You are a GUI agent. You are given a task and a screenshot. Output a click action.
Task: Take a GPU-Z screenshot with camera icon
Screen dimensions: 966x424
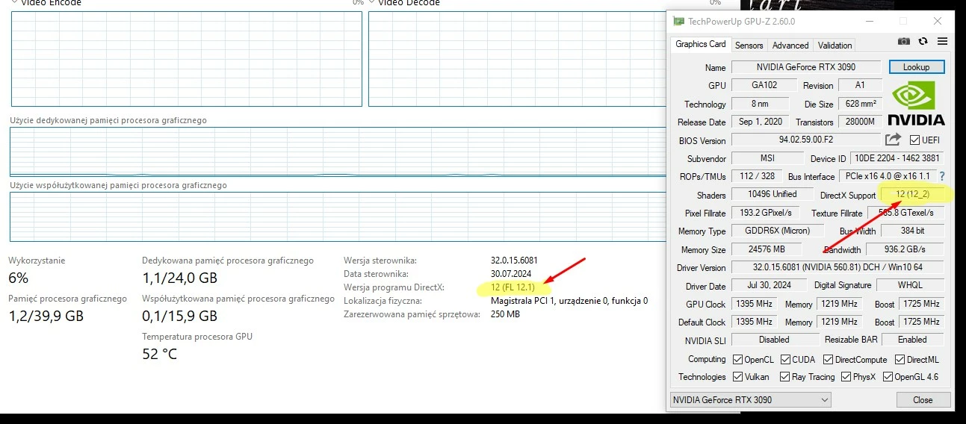pyautogui.click(x=904, y=42)
